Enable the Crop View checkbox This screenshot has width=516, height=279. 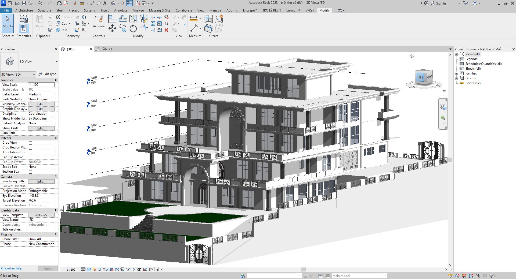pyautogui.click(x=30, y=143)
